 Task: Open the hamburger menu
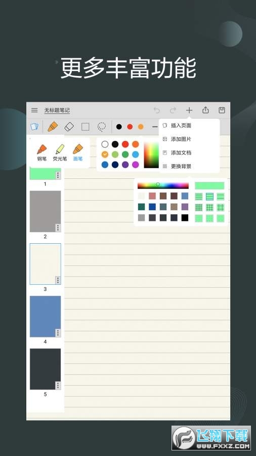[x=34, y=110]
